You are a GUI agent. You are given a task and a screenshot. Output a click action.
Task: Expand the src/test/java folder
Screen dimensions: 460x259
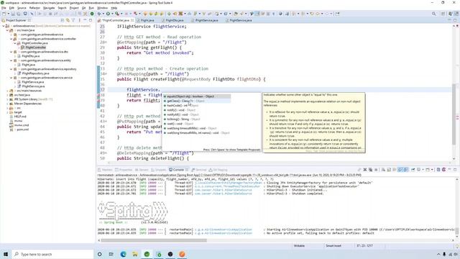(7, 95)
